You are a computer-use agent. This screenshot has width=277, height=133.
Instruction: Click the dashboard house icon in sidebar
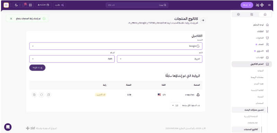point(267,25)
